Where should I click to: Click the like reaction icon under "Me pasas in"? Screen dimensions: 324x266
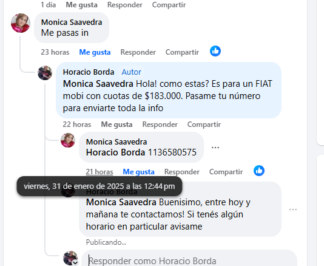click(215, 51)
